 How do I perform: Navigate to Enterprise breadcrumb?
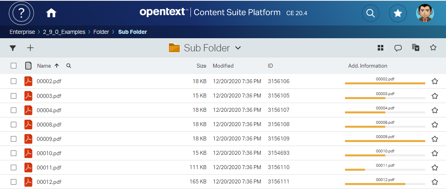click(22, 32)
